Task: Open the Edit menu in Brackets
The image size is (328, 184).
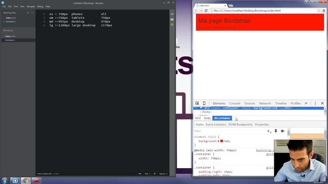Action: [10, 7]
